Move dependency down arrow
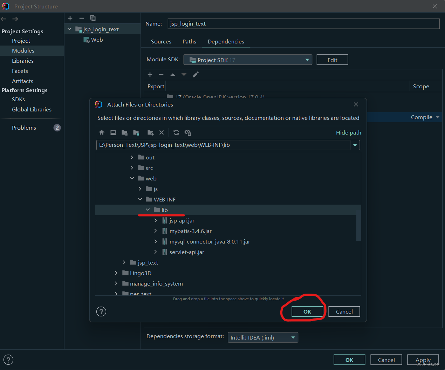 click(x=184, y=75)
